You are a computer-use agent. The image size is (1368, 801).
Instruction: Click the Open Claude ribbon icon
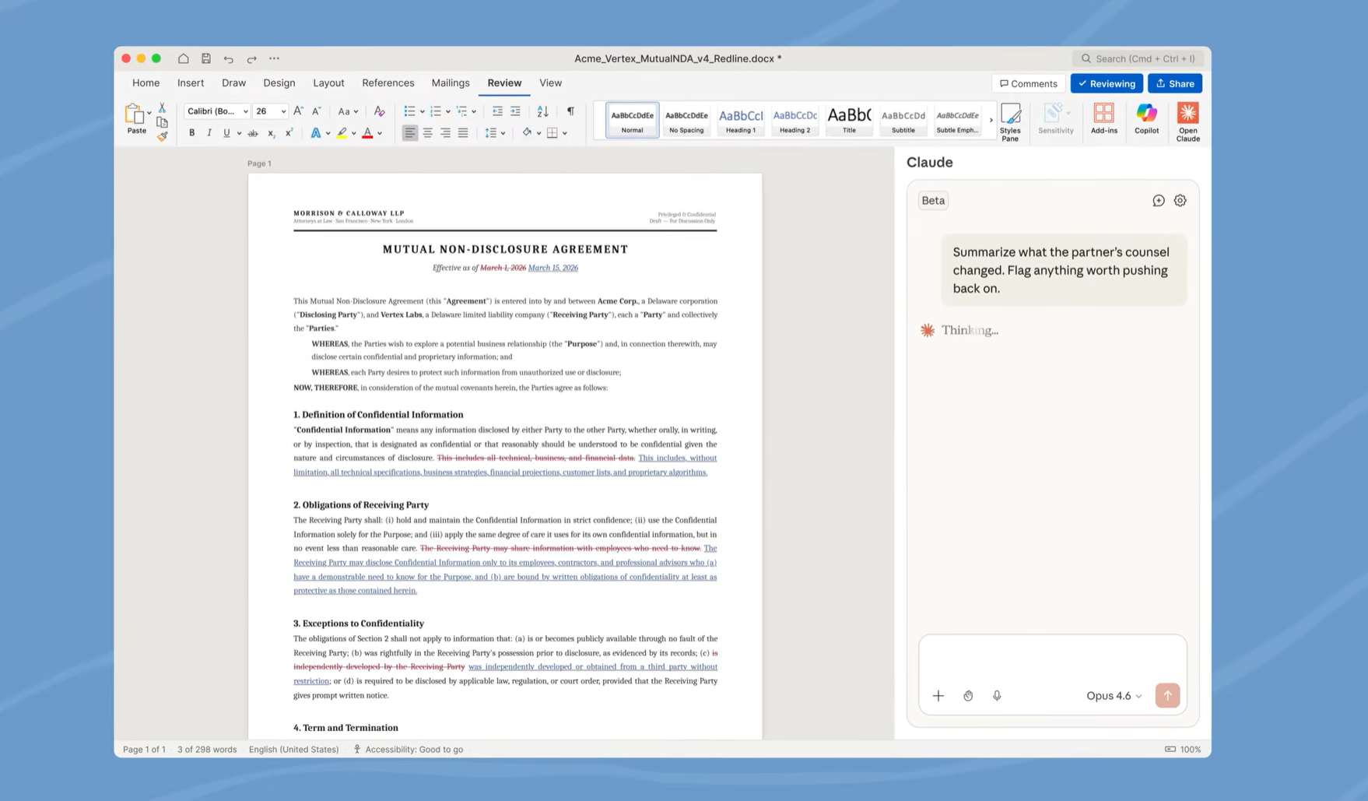1187,118
